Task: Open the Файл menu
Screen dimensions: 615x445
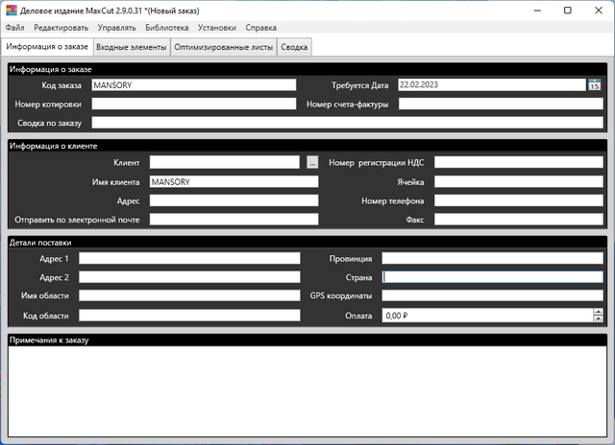Action: point(15,29)
